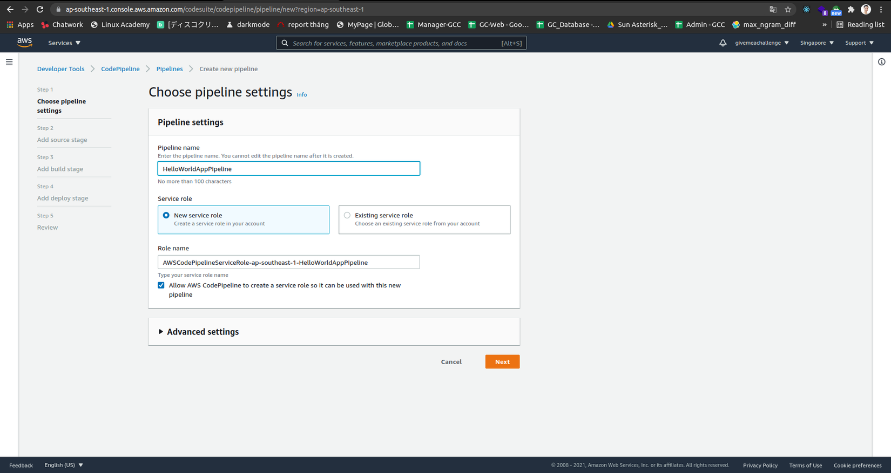
Task: Open the Terms of Use link
Action: click(x=805, y=465)
